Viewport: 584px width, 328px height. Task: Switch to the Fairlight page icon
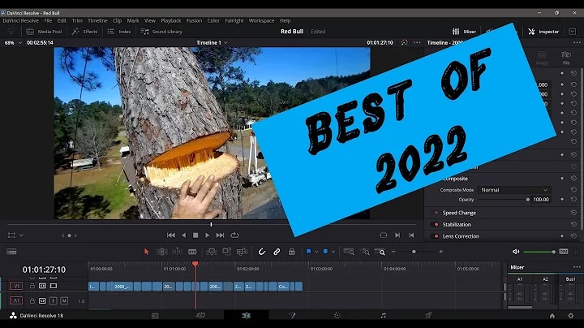coord(383,316)
